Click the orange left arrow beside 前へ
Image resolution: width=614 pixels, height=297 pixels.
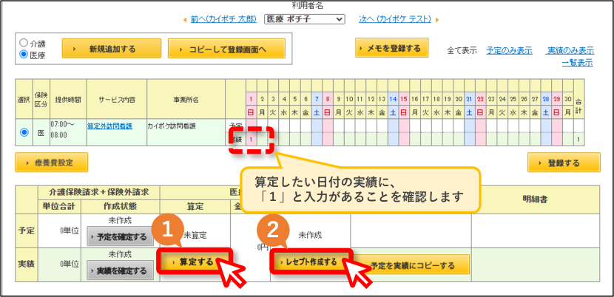point(185,19)
